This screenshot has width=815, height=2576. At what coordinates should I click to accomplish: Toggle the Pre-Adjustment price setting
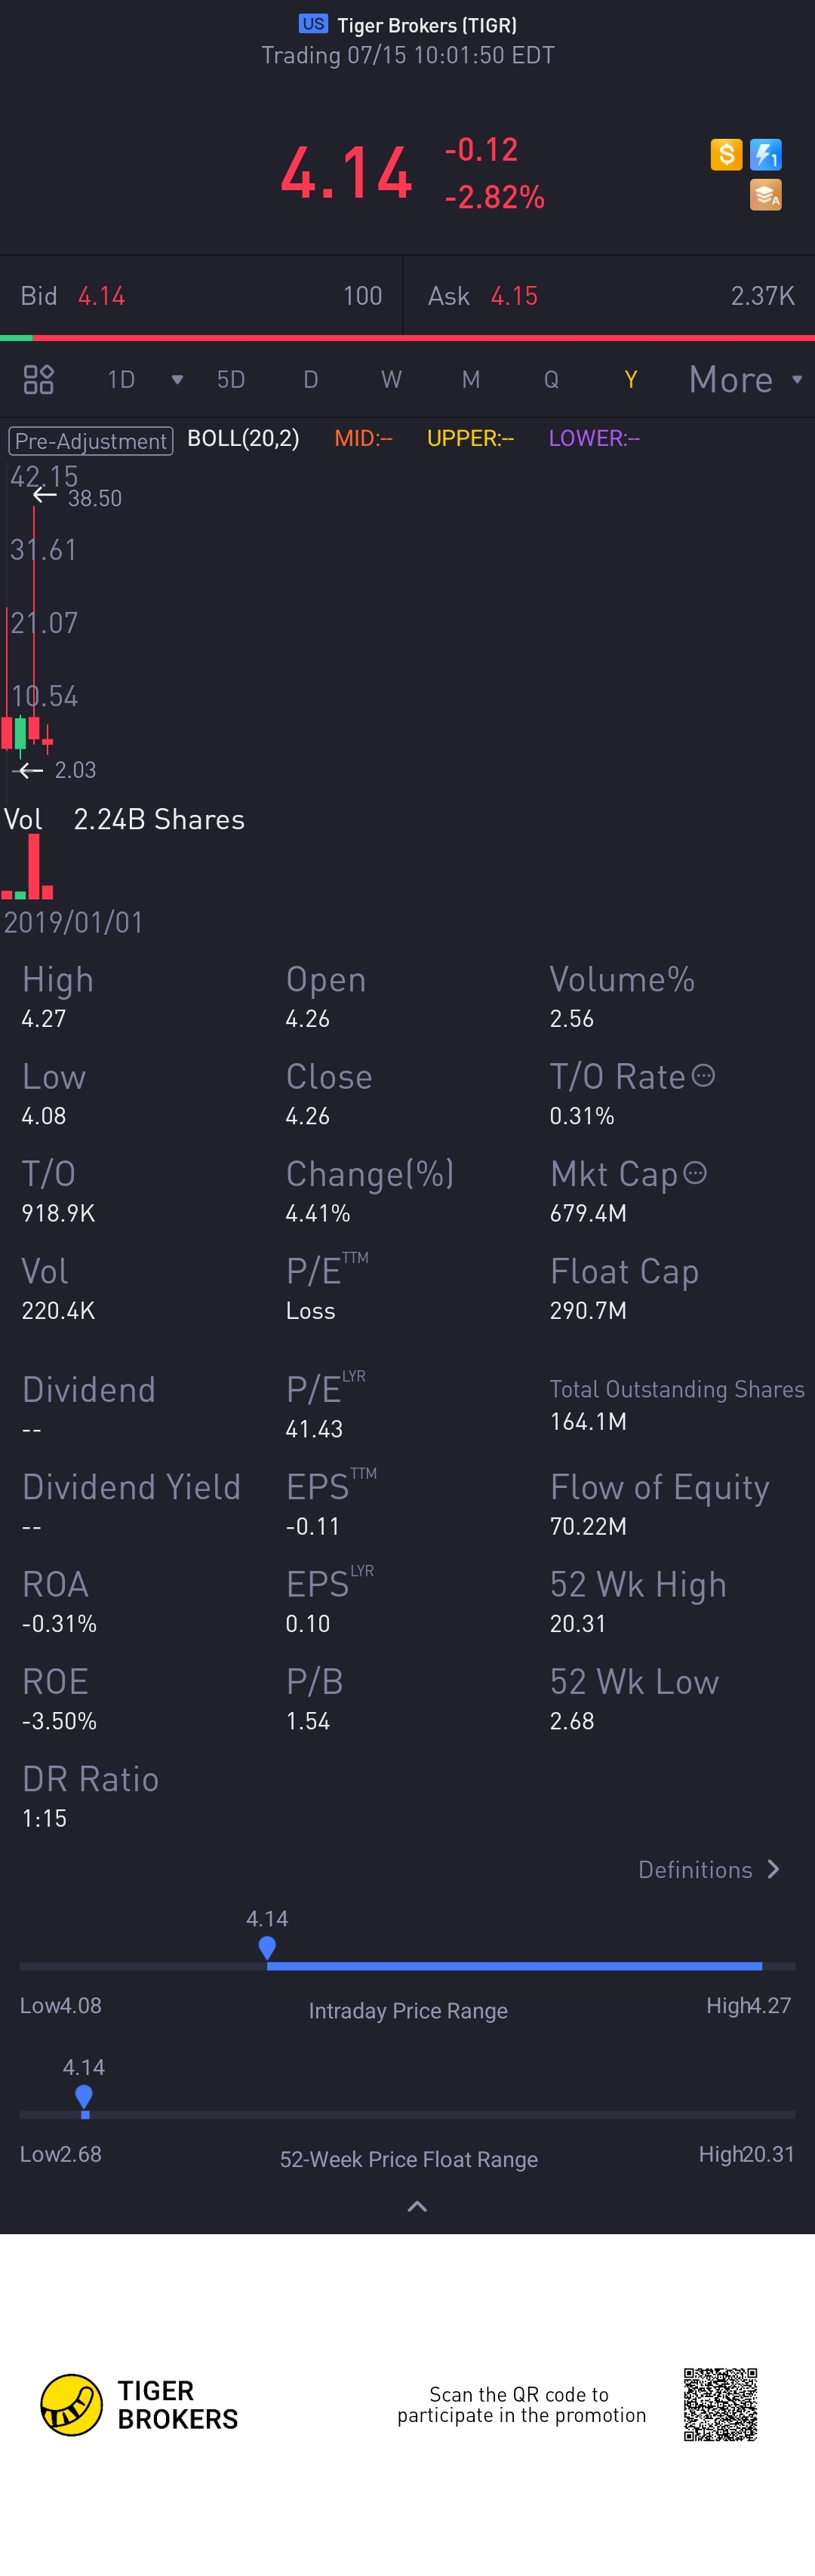(91, 440)
